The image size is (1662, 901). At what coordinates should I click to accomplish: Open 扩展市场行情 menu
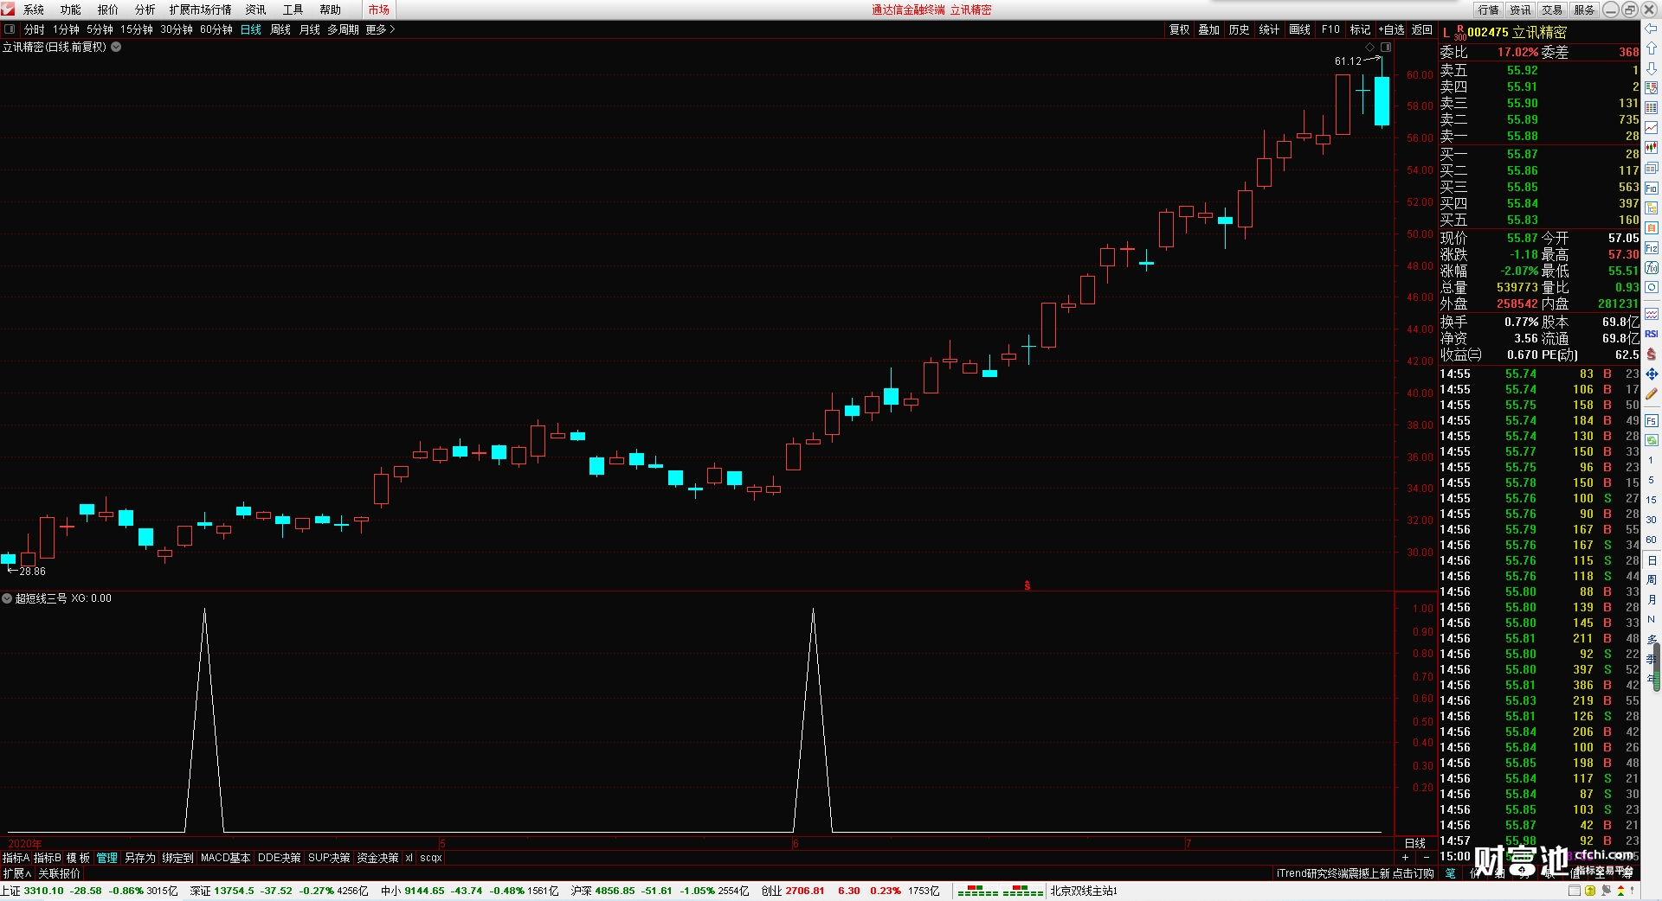tap(201, 10)
